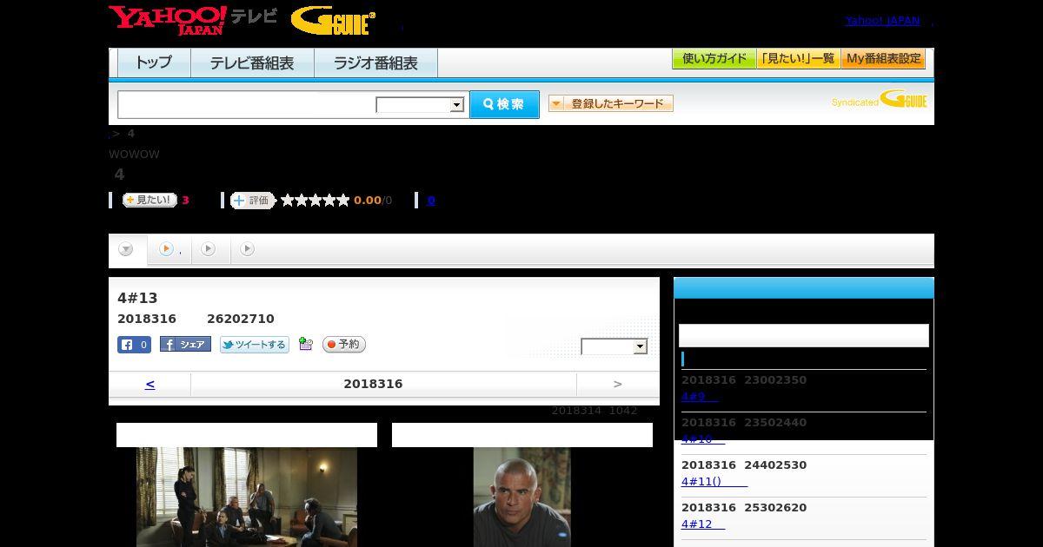The image size is (1043, 547).
Task: Expand the dropdown beside the search field
Action: point(420,105)
